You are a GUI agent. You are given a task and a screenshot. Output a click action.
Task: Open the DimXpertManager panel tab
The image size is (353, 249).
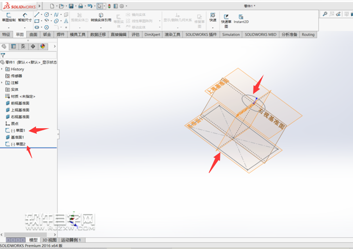(x=33, y=46)
